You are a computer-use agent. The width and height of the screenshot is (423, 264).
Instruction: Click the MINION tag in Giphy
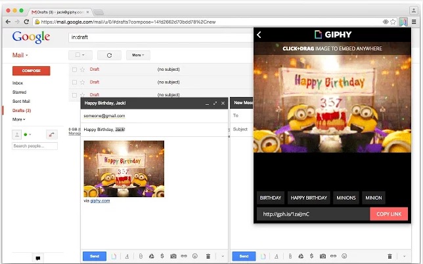[x=374, y=198]
